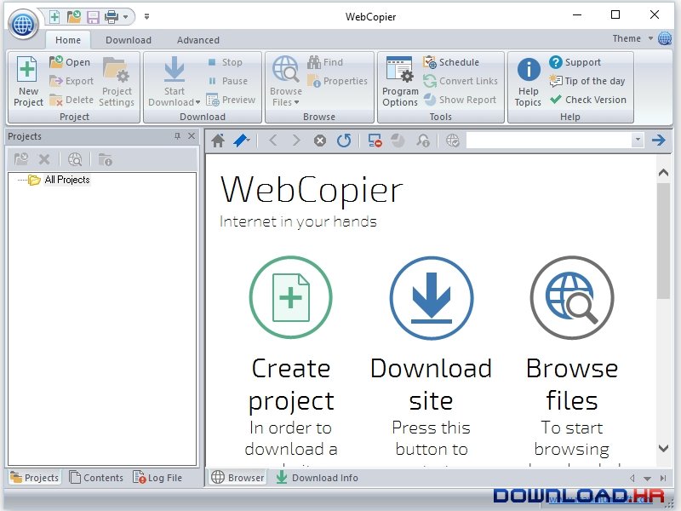Image resolution: width=681 pixels, height=511 pixels.
Task: Click Preview in the Download group
Action: pos(231,100)
